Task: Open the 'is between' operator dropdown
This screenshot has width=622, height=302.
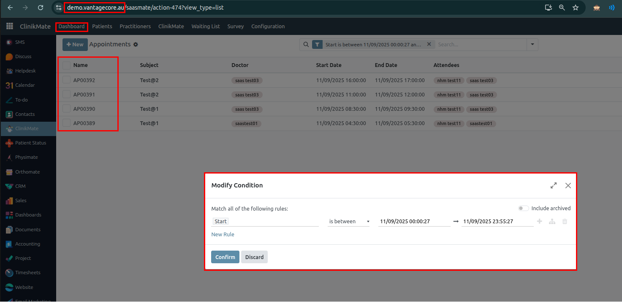Action: coord(349,222)
